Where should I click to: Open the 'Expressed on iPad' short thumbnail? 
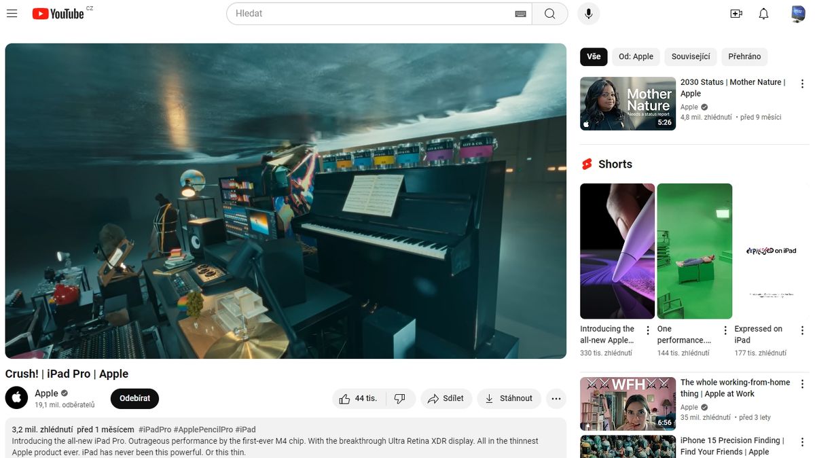pyautogui.click(x=772, y=251)
